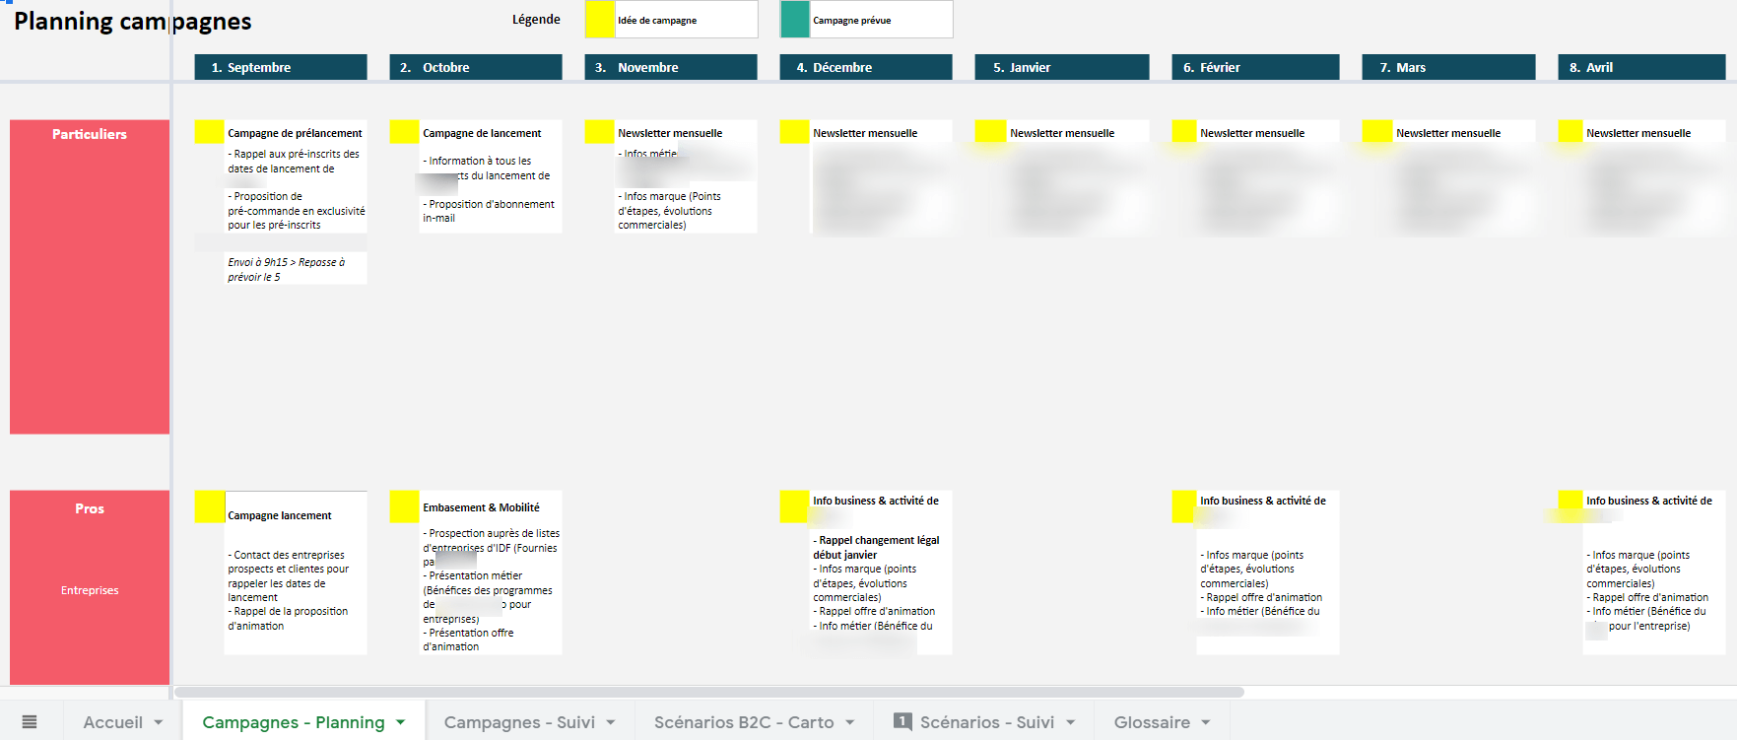Click yellow swatch beside Campagne de lancement

tap(404, 132)
